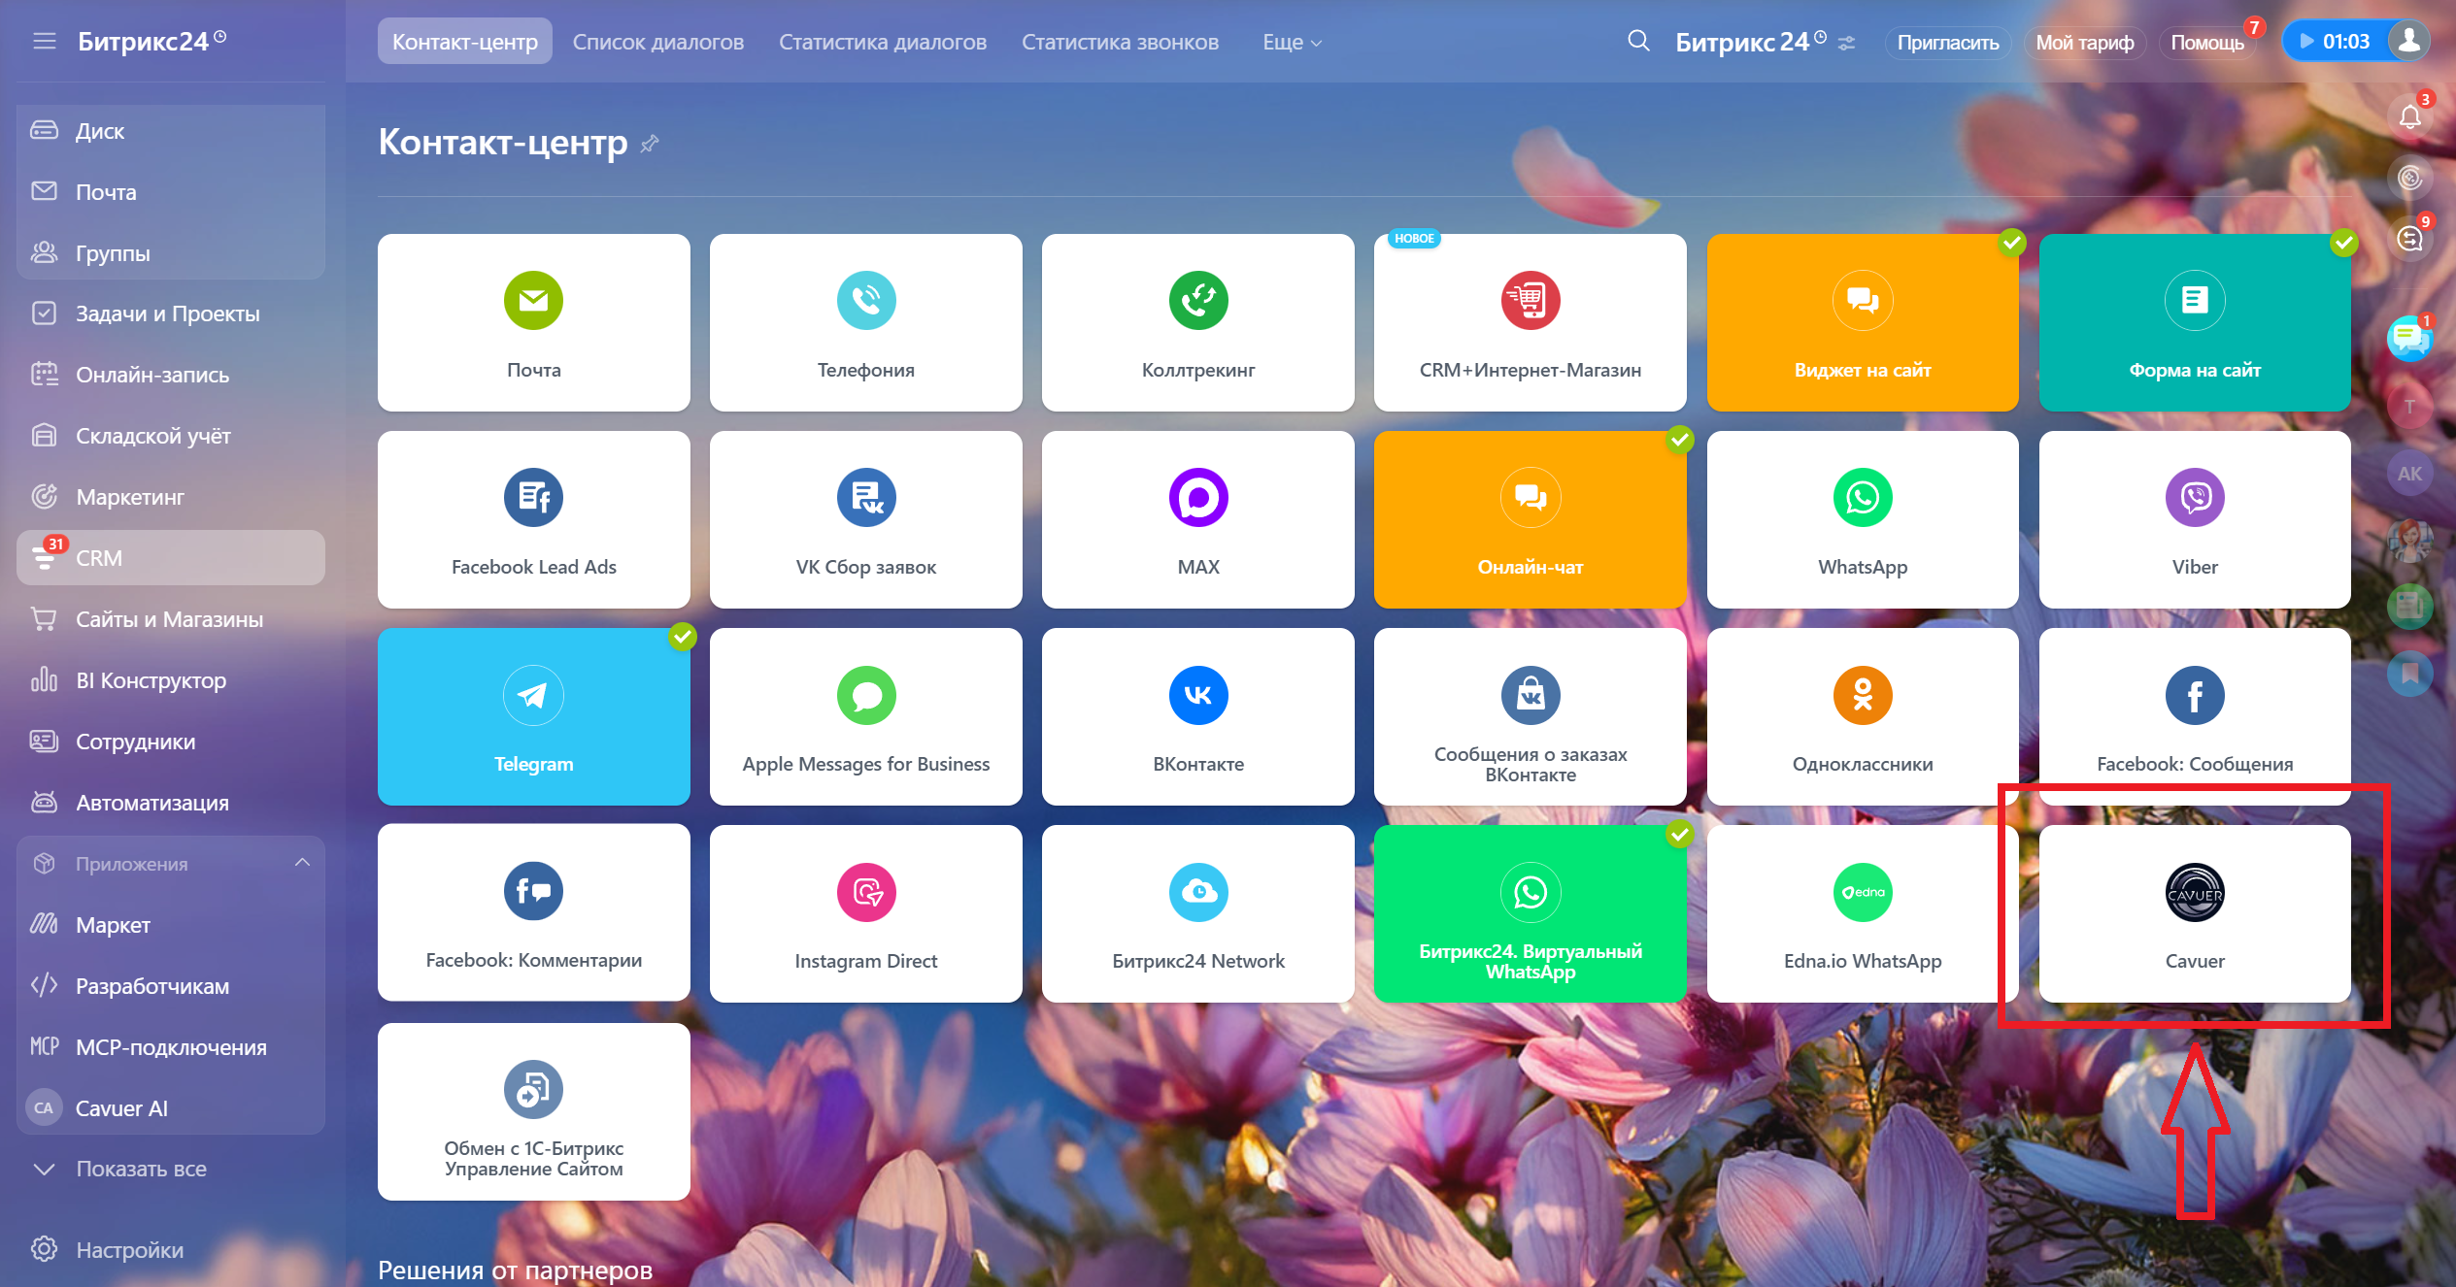Open the Телефония tile
The image size is (2456, 1287).
pos(865,322)
